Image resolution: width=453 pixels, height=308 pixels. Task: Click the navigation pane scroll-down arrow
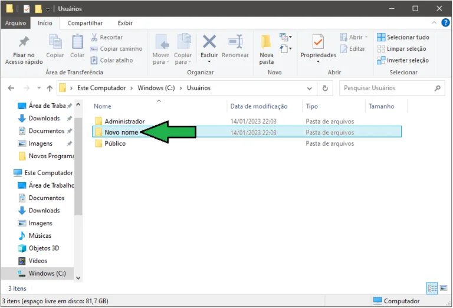click(78, 278)
